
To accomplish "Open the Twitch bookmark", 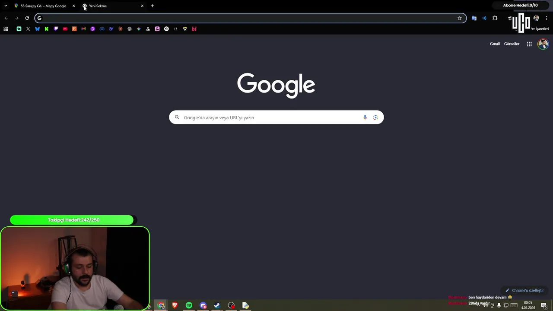I will click(56, 29).
